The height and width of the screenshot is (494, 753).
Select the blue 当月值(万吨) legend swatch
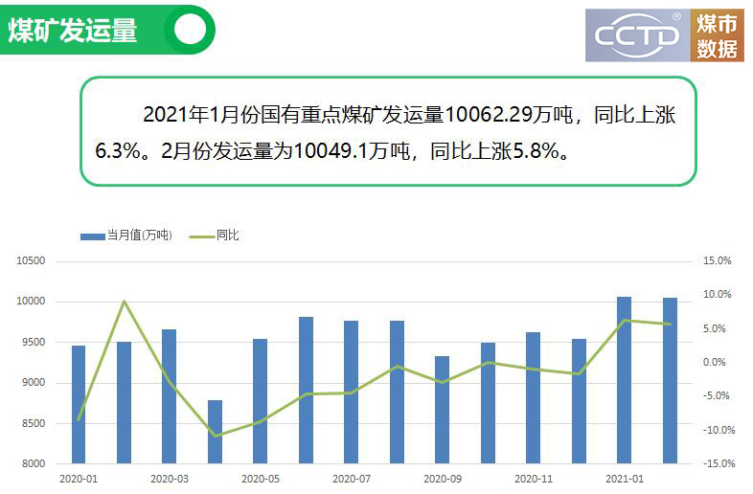click(92, 236)
